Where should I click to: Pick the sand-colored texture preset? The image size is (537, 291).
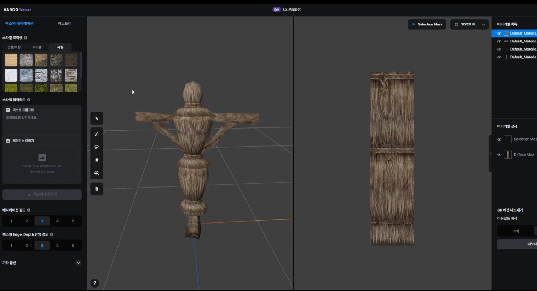click(x=11, y=60)
